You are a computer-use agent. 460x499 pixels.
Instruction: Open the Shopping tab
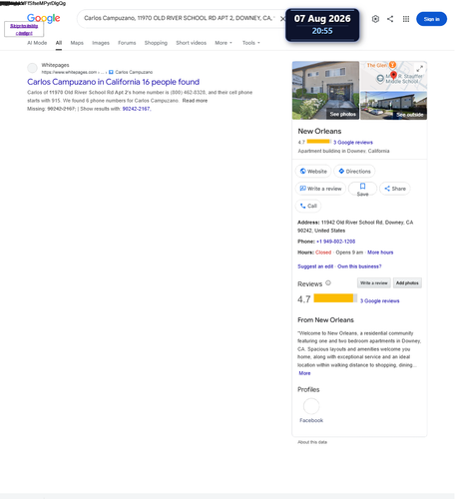point(156,43)
